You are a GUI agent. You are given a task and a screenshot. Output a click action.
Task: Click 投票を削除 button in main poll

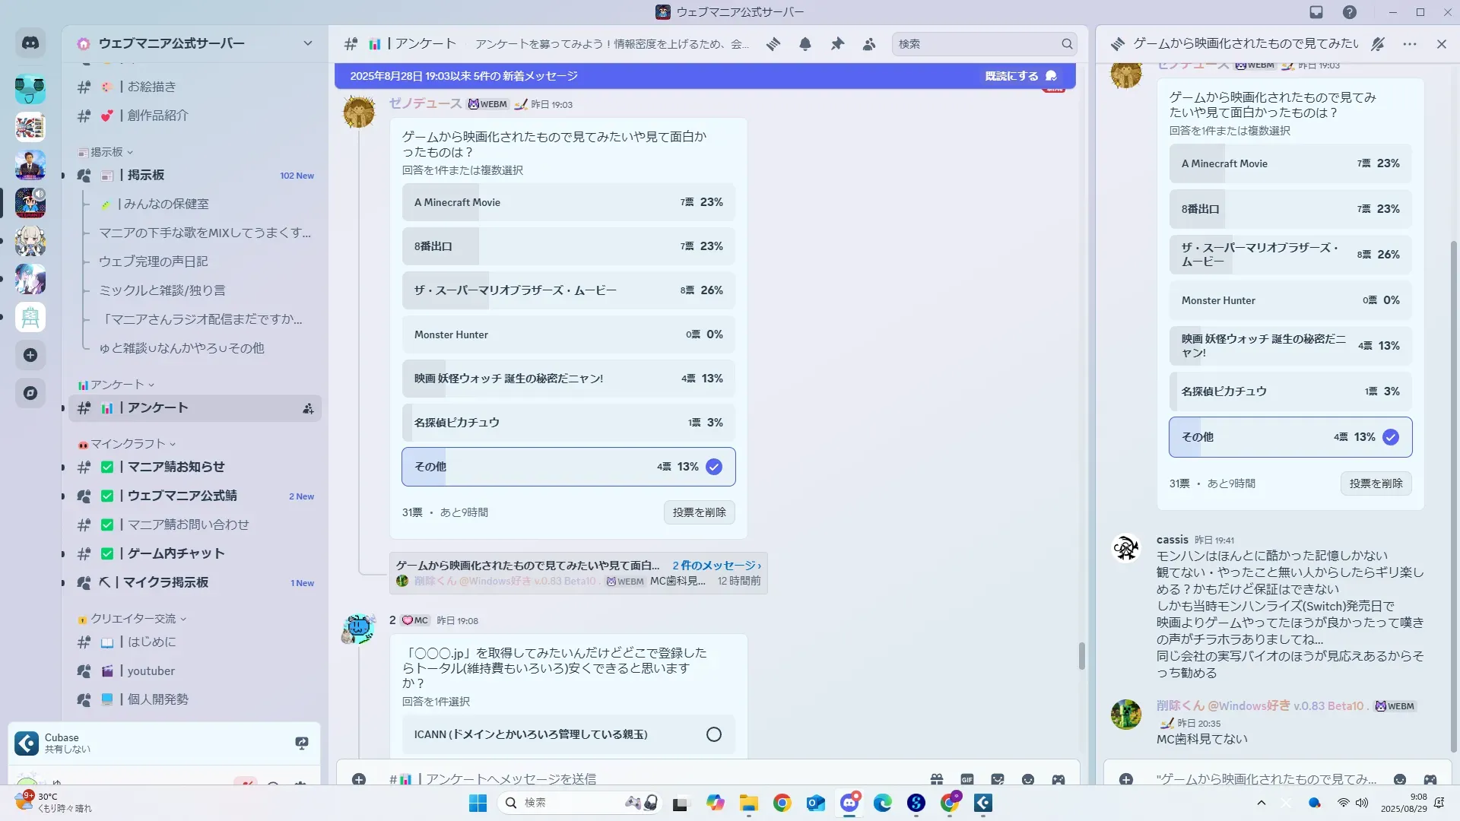[x=699, y=512]
